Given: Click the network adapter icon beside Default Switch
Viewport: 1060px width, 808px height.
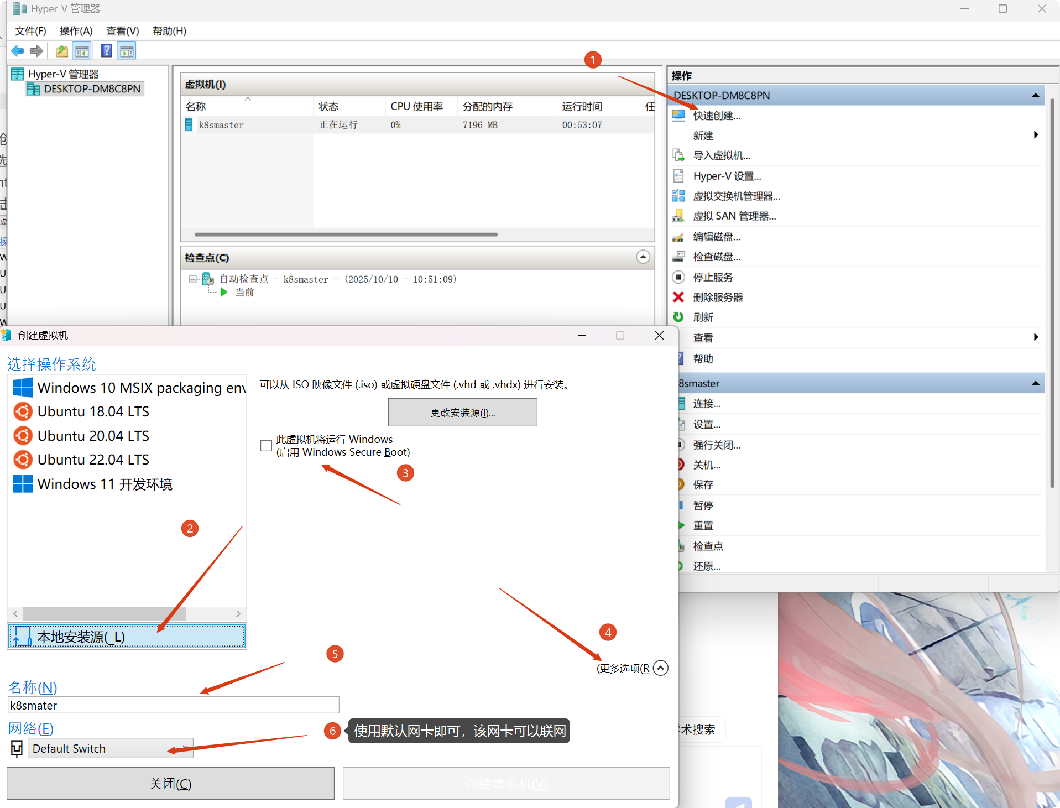Looking at the screenshot, I should point(17,748).
